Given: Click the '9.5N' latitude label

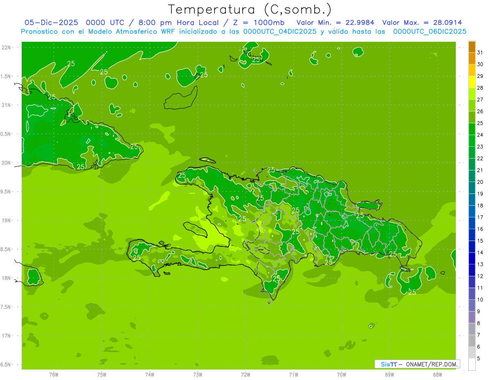Looking at the screenshot, I should tap(5, 192).
